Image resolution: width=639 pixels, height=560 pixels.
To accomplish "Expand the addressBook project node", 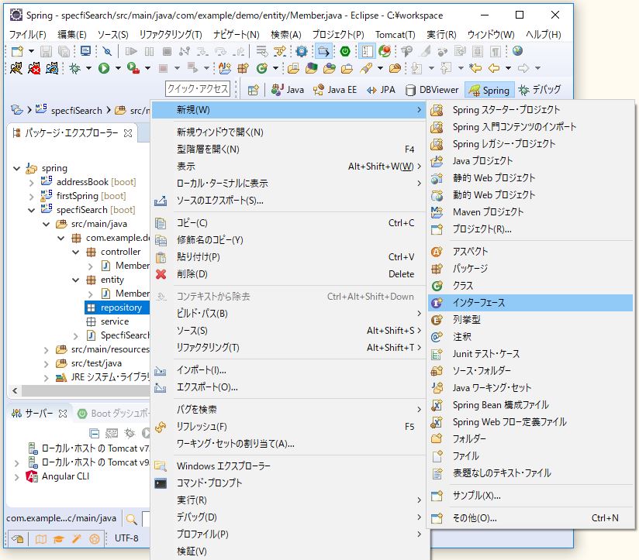I will [x=31, y=183].
